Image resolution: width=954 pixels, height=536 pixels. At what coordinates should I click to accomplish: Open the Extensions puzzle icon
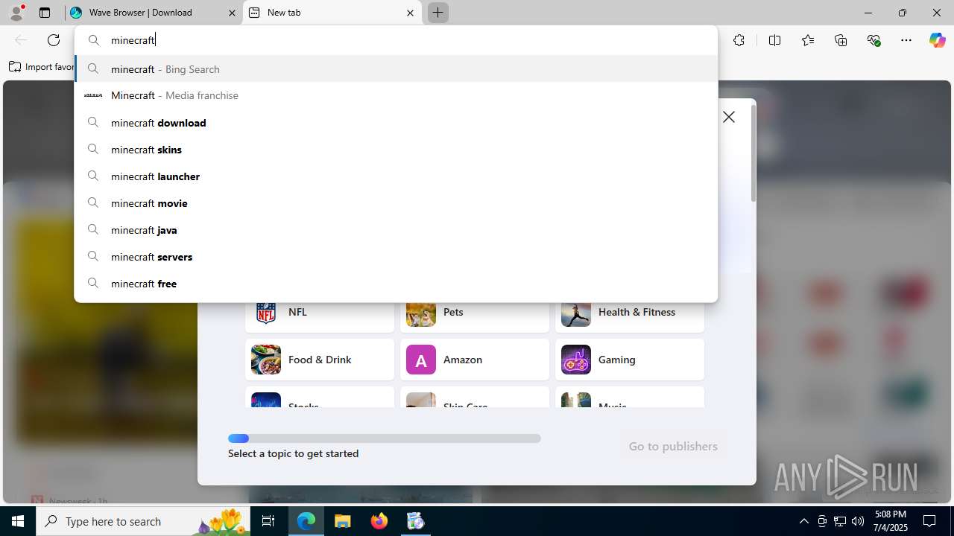point(739,40)
